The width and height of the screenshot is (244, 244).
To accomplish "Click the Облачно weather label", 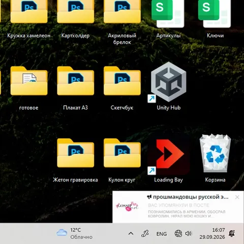I will coord(81,237).
